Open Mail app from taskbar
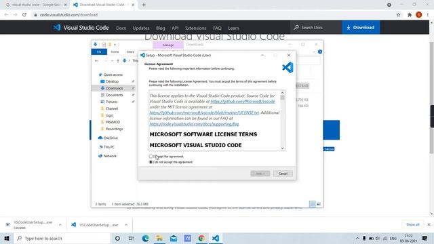This screenshot has height=244, width=434. tap(174, 238)
